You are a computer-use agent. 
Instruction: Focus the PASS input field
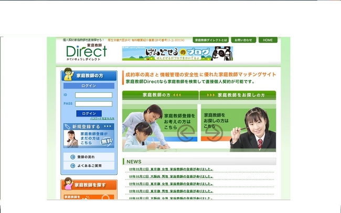click(x=93, y=103)
